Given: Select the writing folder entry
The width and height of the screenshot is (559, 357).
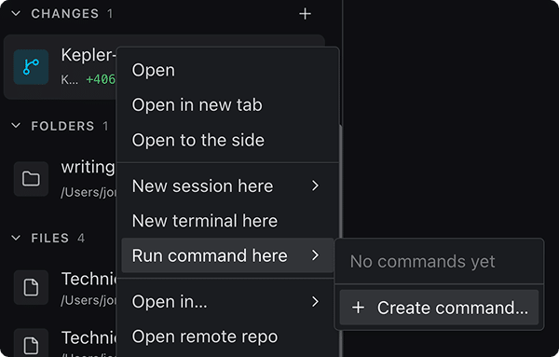Looking at the screenshot, I should pos(60,179).
